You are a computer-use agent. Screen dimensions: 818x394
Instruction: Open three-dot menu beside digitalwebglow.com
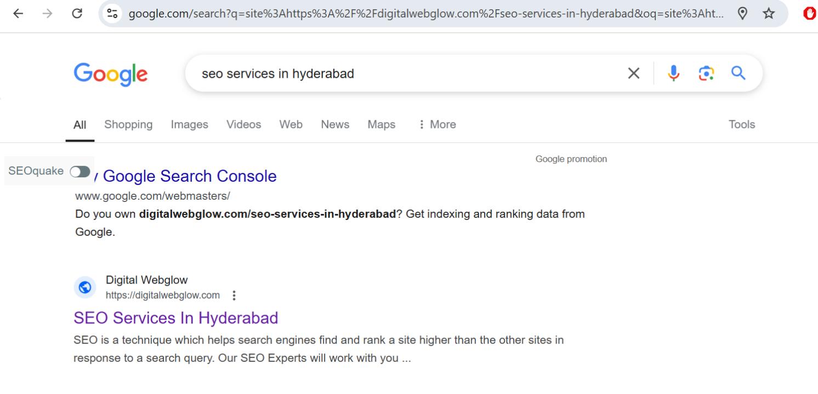[235, 296]
